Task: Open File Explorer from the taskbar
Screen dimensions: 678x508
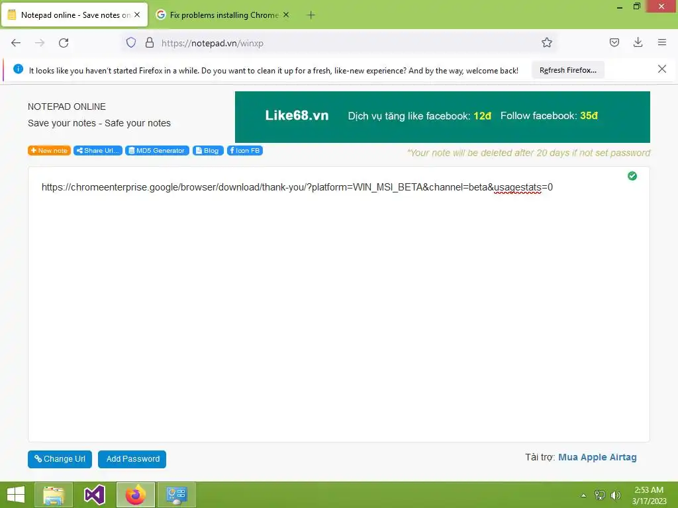Action: pyautogui.click(x=54, y=495)
